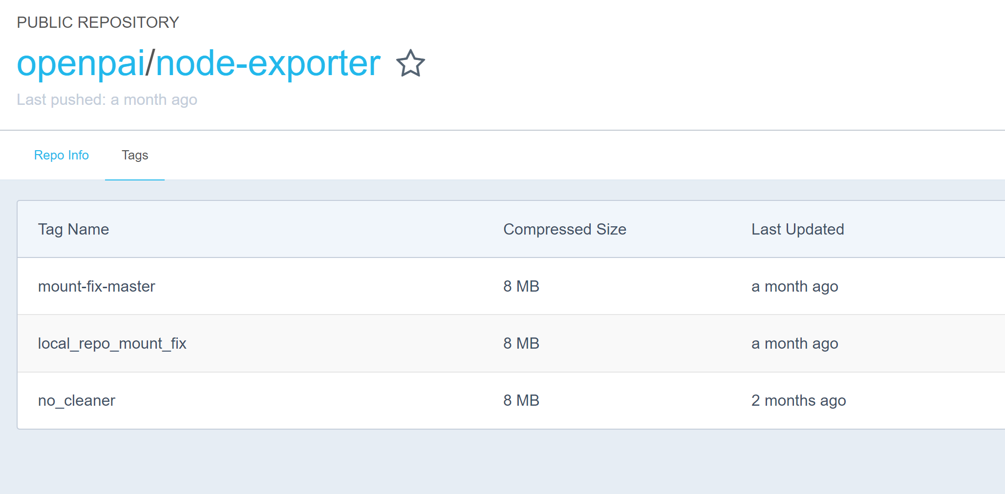Click 'a month ago' for local_repo_mount_fix

794,343
